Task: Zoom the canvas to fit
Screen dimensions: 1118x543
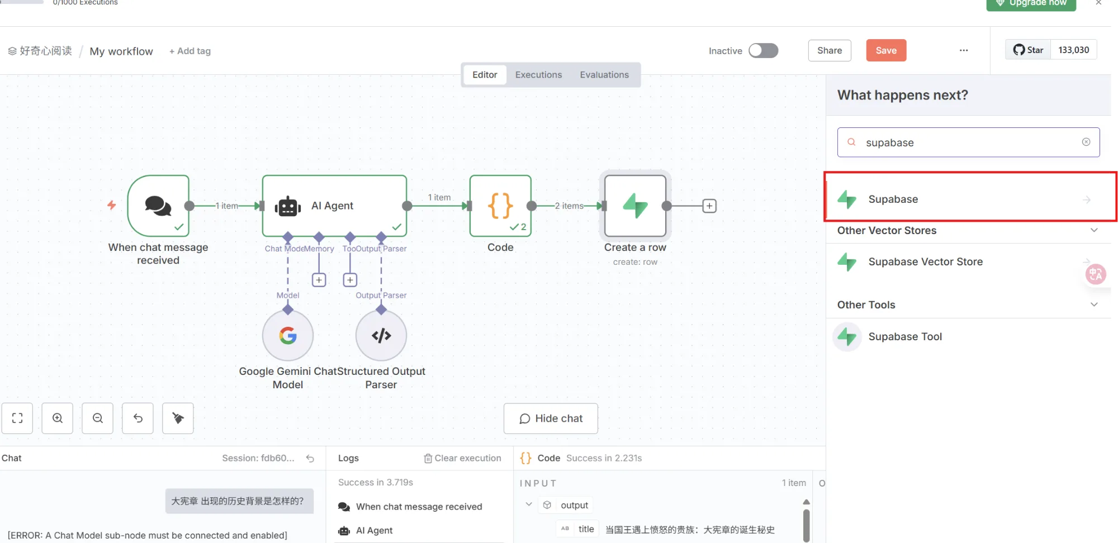Action: tap(17, 418)
